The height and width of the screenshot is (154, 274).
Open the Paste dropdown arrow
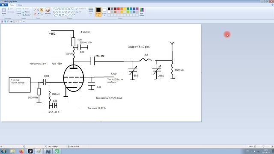[4, 15]
